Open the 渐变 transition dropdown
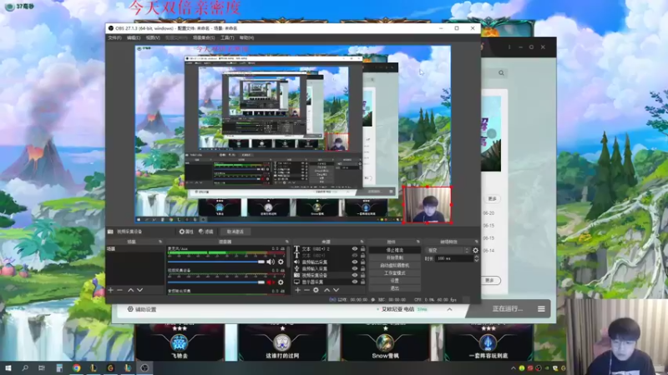The height and width of the screenshot is (375, 668). 448,251
